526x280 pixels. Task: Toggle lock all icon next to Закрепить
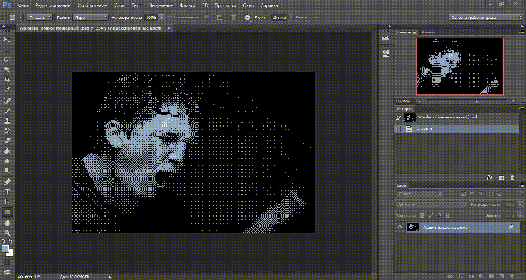click(447, 216)
